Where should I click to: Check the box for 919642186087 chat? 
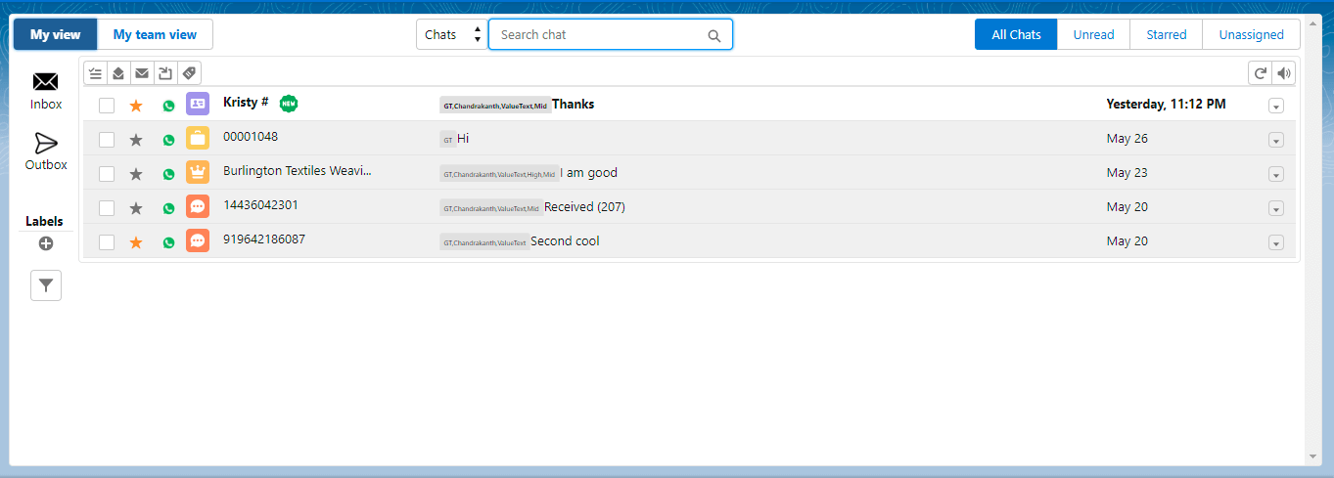click(107, 242)
